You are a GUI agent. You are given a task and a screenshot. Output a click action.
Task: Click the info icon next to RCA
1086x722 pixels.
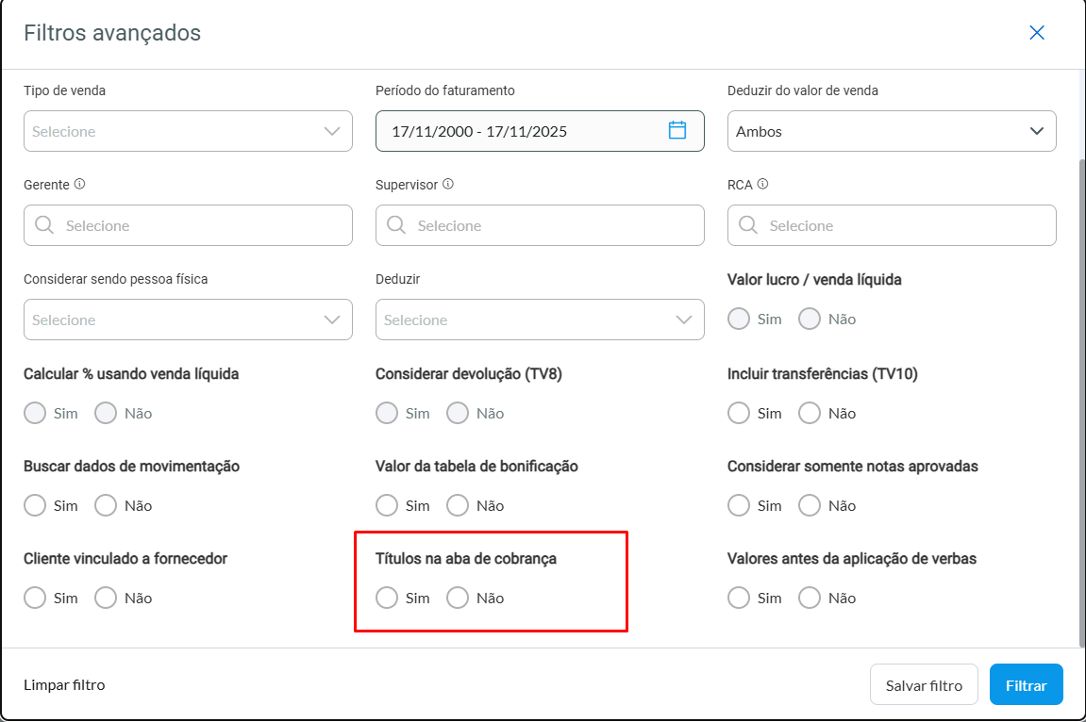pos(762,185)
